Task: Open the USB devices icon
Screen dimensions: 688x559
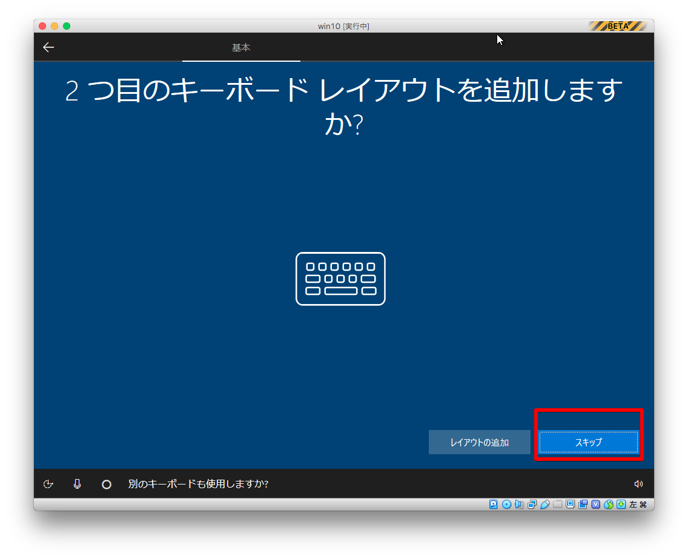Action: tap(544, 504)
